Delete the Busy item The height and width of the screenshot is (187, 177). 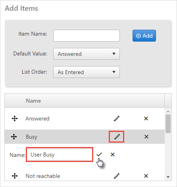pos(146,137)
